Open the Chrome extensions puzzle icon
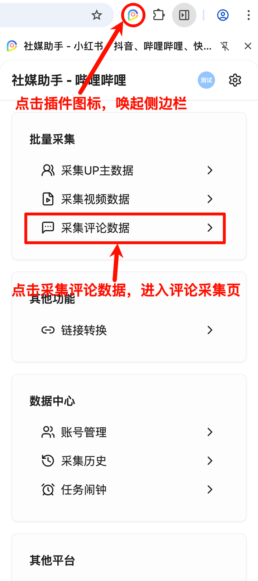This screenshot has width=258, height=581. (x=159, y=15)
